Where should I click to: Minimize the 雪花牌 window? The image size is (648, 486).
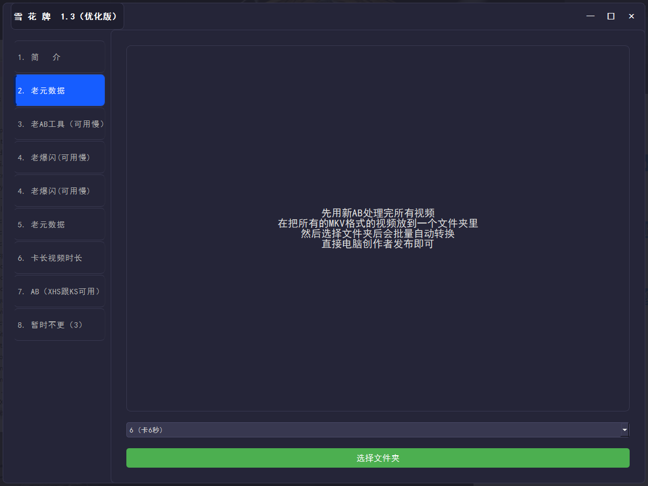click(x=590, y=16)
